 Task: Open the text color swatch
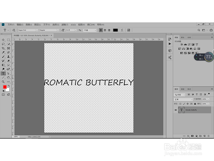tap(115, 30)
